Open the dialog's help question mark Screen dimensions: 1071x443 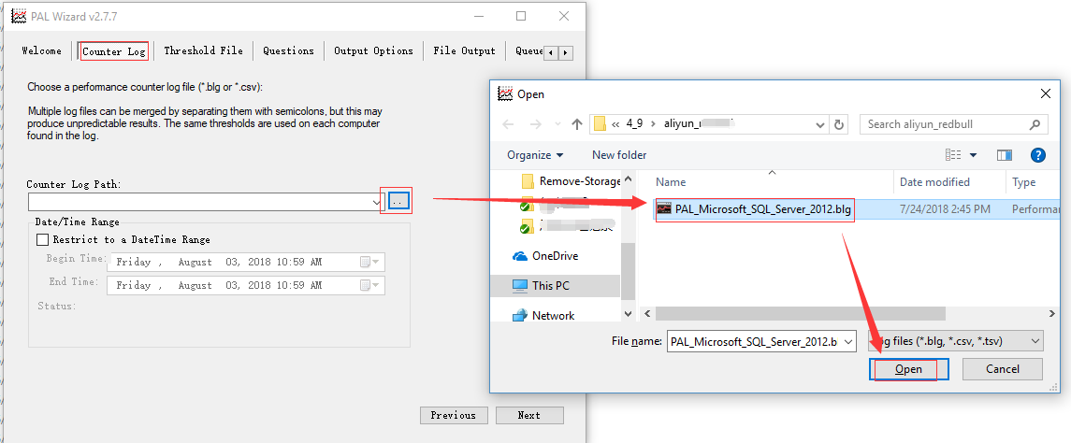coord(1037,155)
